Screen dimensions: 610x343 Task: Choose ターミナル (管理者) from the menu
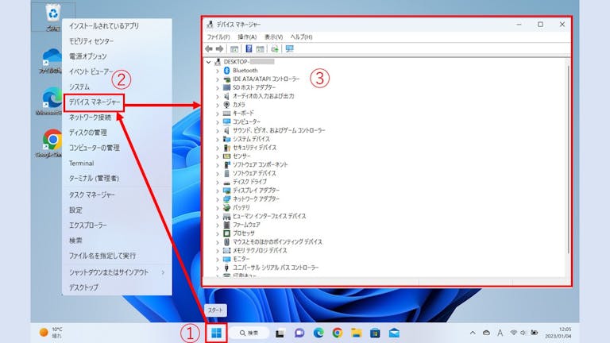(94, 179)
